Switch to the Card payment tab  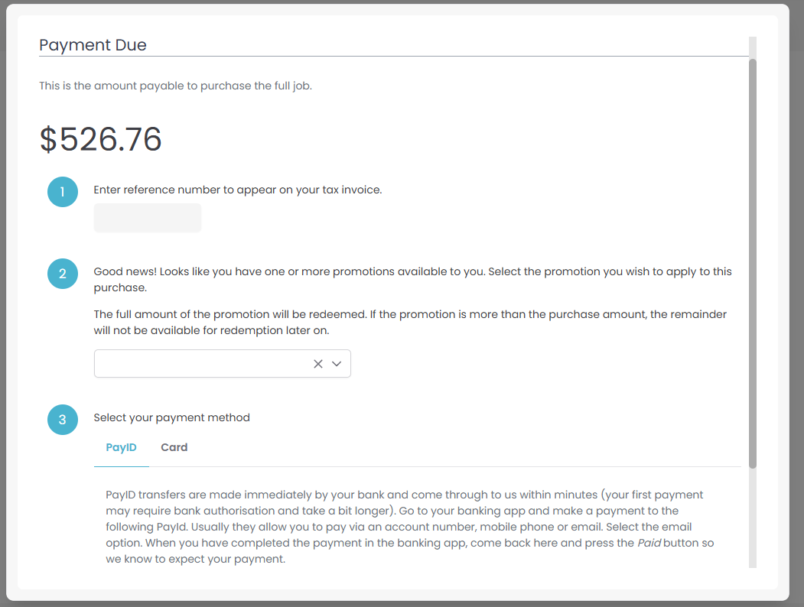pos(174,447)
